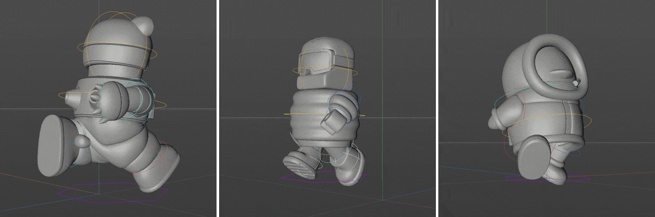The height and width of the screenshot is (217, 655).
Task: Click the purple ground controller under the middle character
Action: pos(323,177)
